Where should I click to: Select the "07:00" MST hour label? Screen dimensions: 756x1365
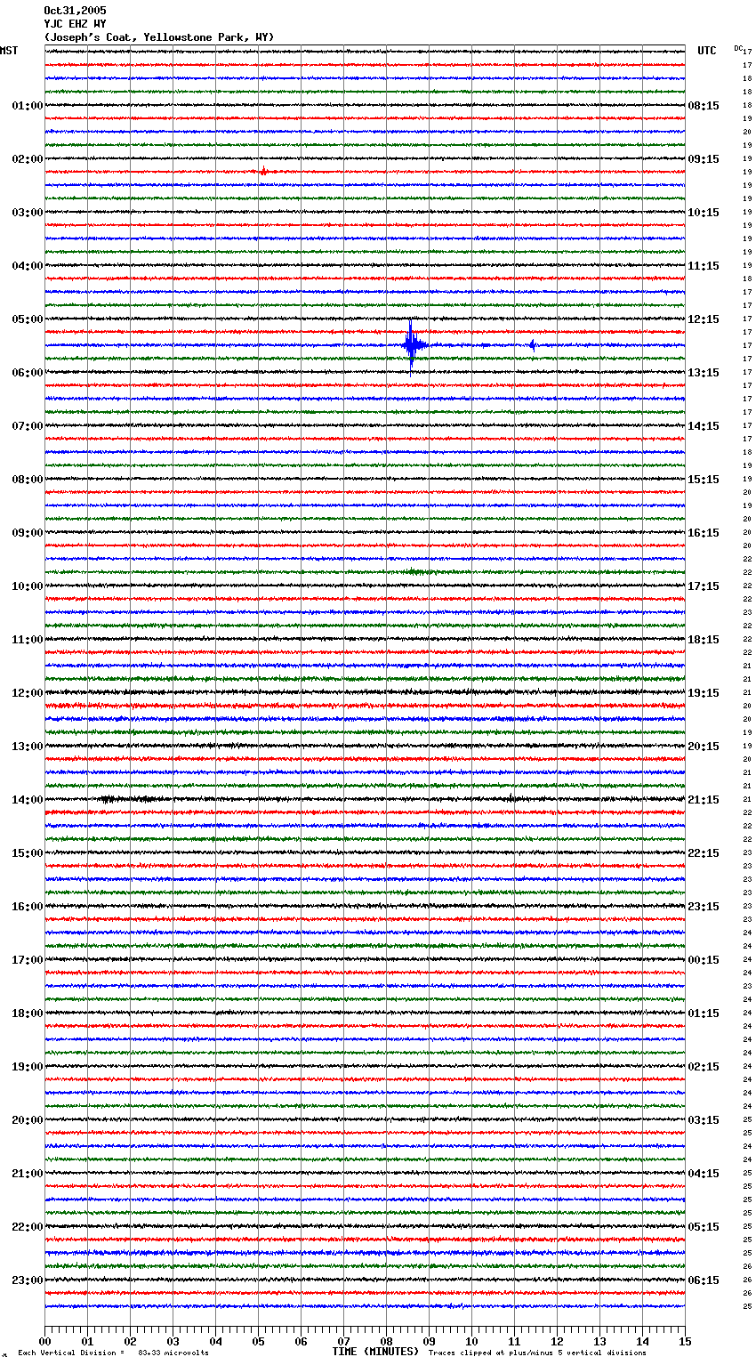pyautogui.click(x=28, y=426)
